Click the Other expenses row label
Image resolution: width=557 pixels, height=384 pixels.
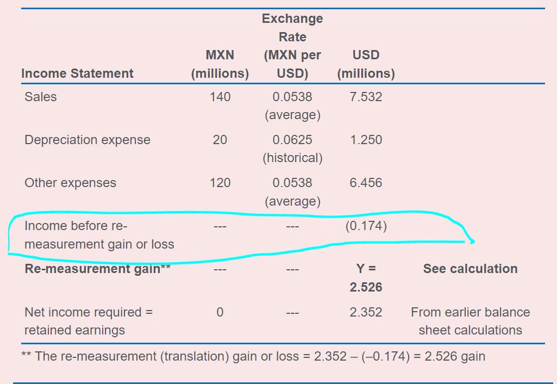[70, 183]
